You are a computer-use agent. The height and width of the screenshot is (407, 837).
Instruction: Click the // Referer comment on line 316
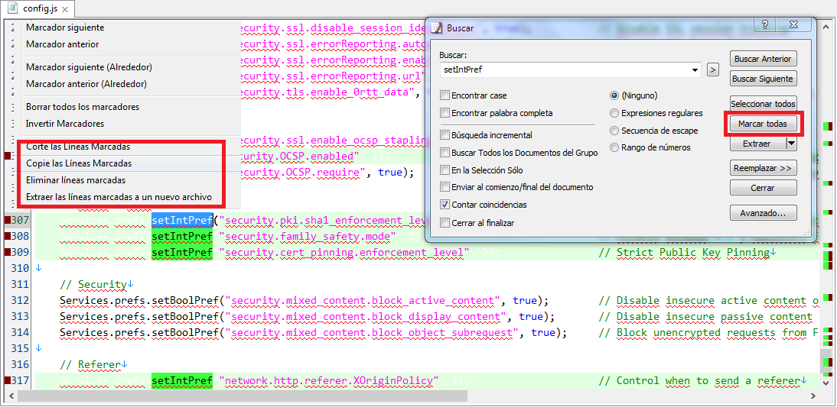[x=90, y=364]
